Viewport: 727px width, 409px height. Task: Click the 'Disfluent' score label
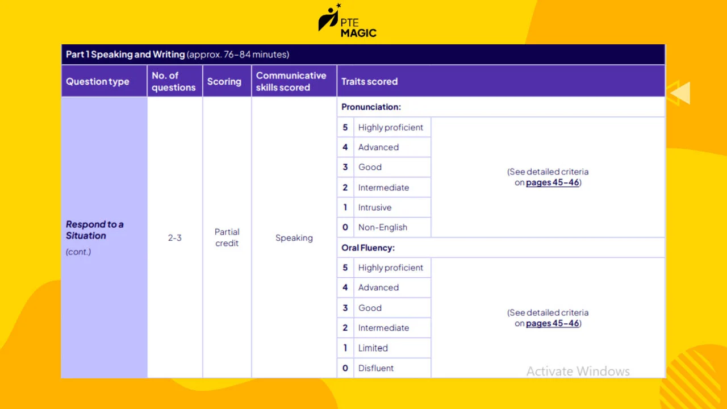pyautogui.click(x=376, y=368)
